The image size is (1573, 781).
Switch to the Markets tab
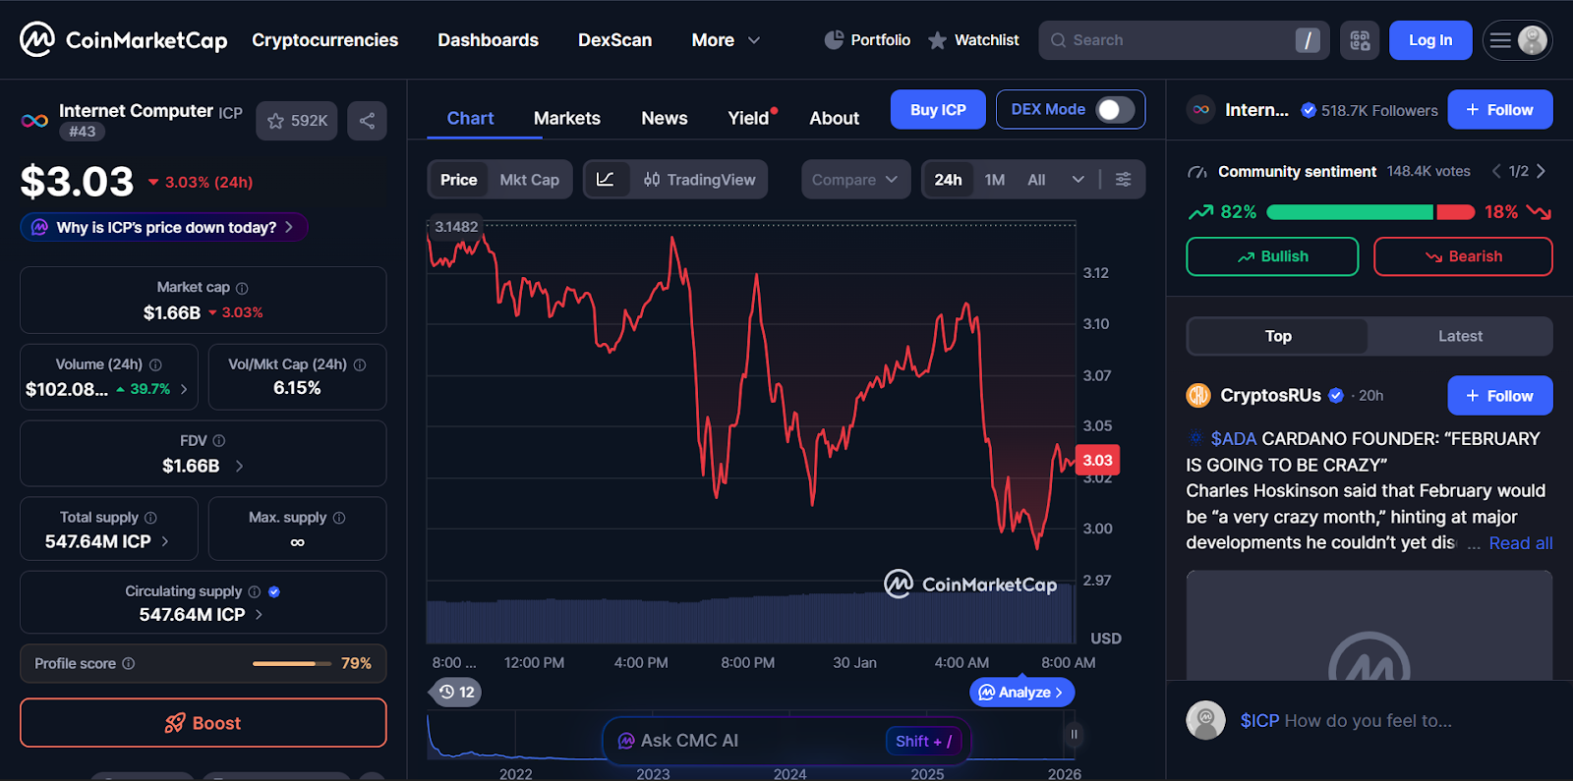567,117
